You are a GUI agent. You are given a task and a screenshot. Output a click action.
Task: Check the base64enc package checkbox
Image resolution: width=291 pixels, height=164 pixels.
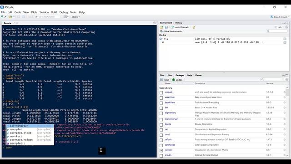point(161,103)
